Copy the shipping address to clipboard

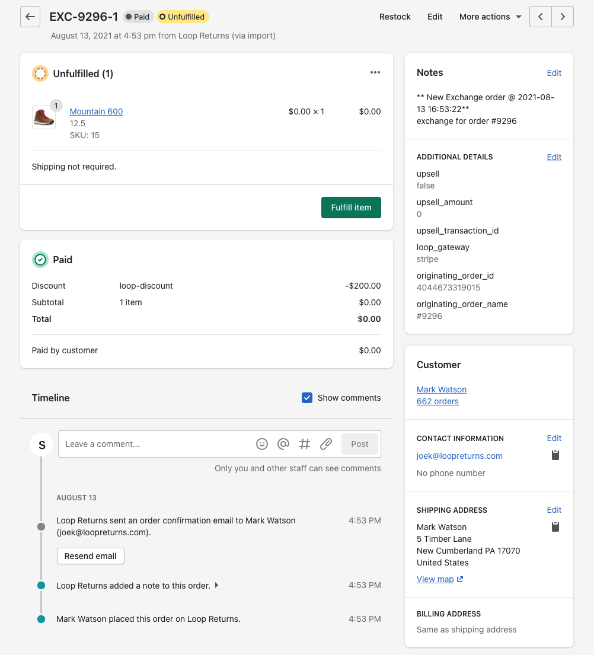click(555, 527)
